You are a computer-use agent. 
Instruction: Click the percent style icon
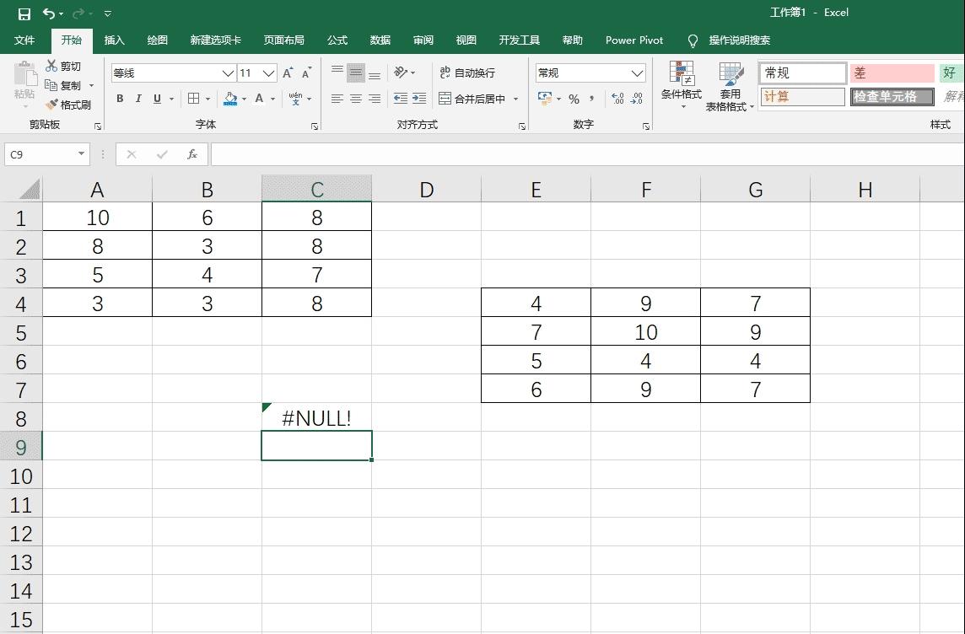pos(573,99)
